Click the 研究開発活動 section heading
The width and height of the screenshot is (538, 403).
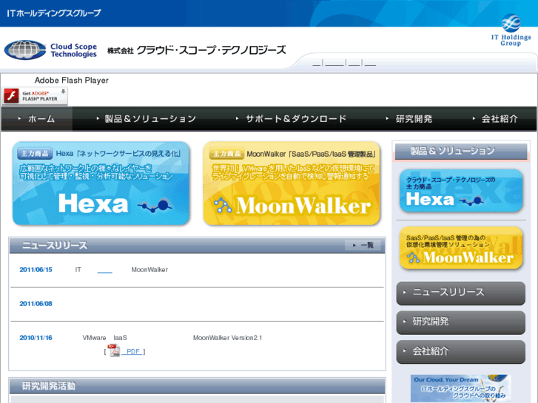pos(49,386)
